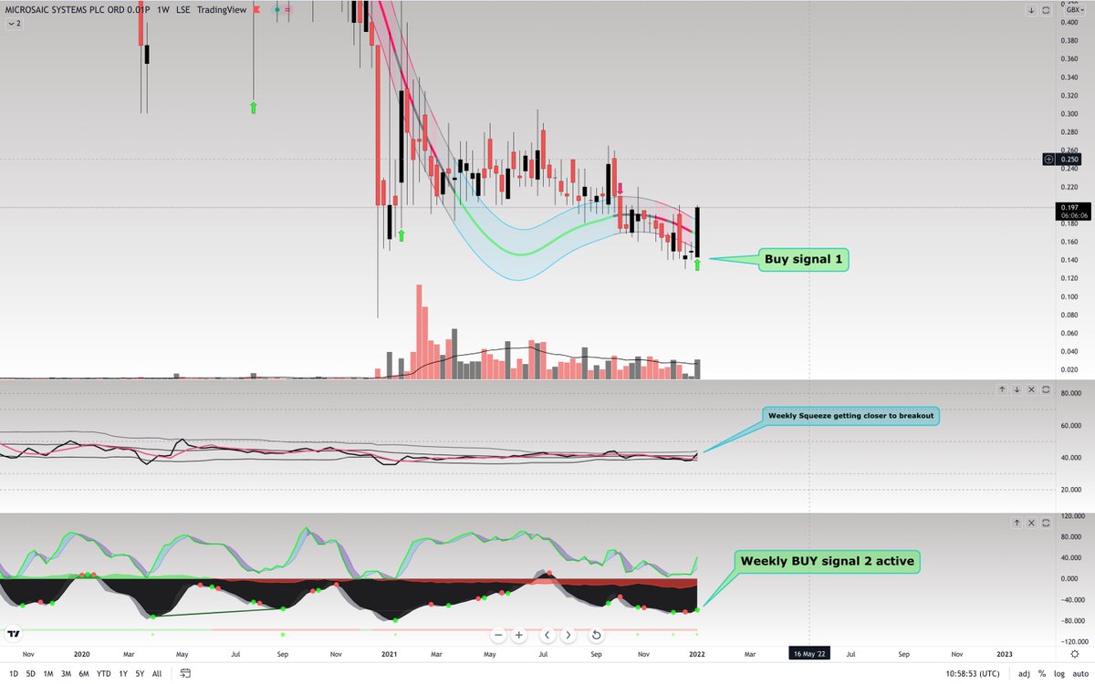The height and width of the screenshot is (684, 1095).
Task: Select the 3M date range
Action: 67,674
